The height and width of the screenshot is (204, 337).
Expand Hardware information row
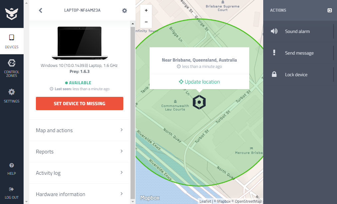click(x=79, y=194)
